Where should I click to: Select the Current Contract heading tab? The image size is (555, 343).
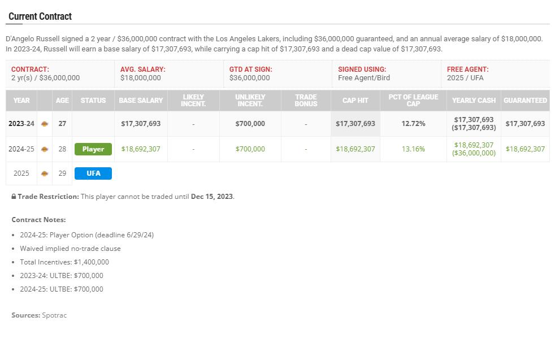coord(40,16)
